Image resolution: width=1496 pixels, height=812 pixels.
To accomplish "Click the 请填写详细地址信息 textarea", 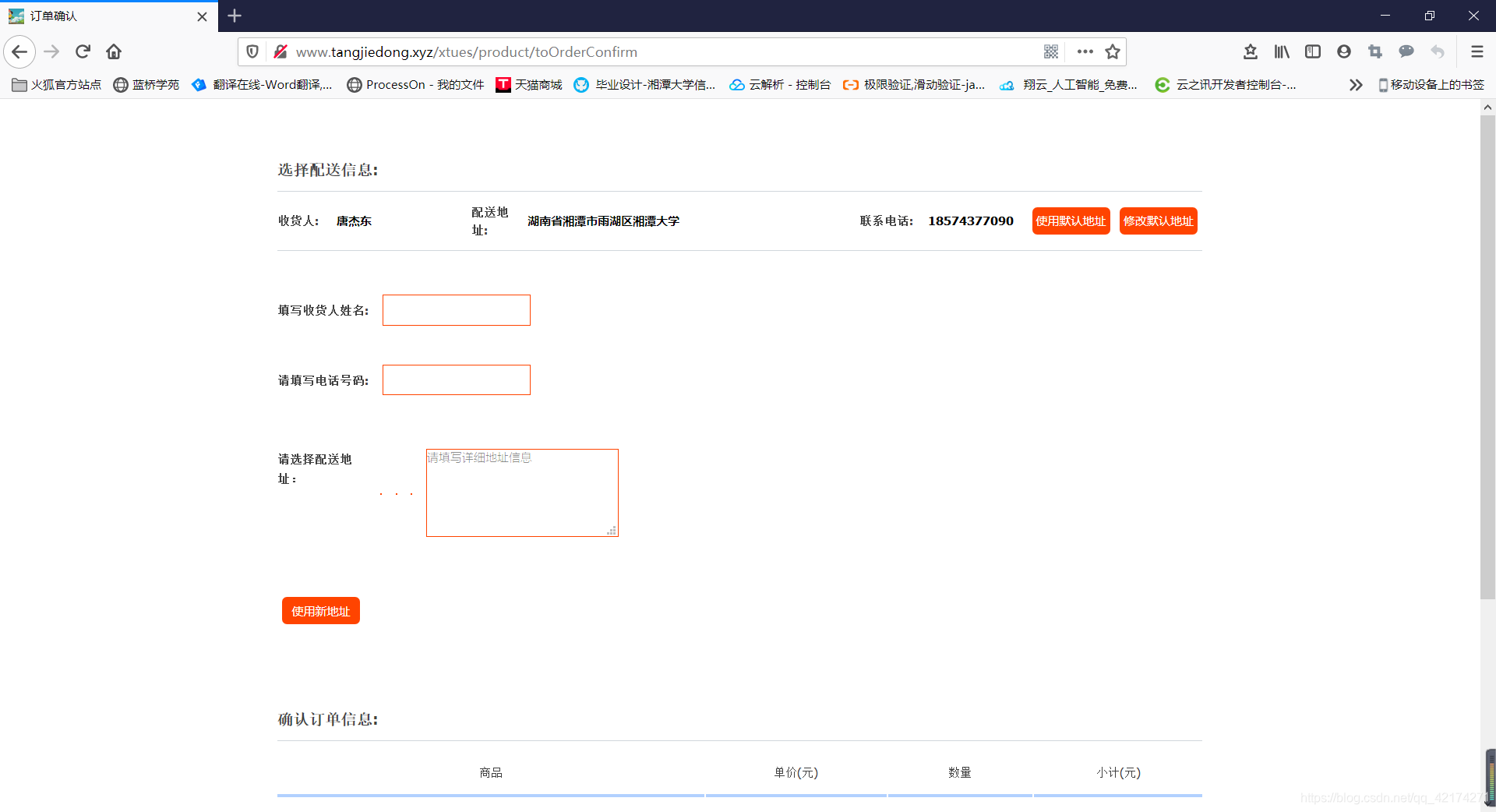I will pyautogui.click(x=522, y=492).
